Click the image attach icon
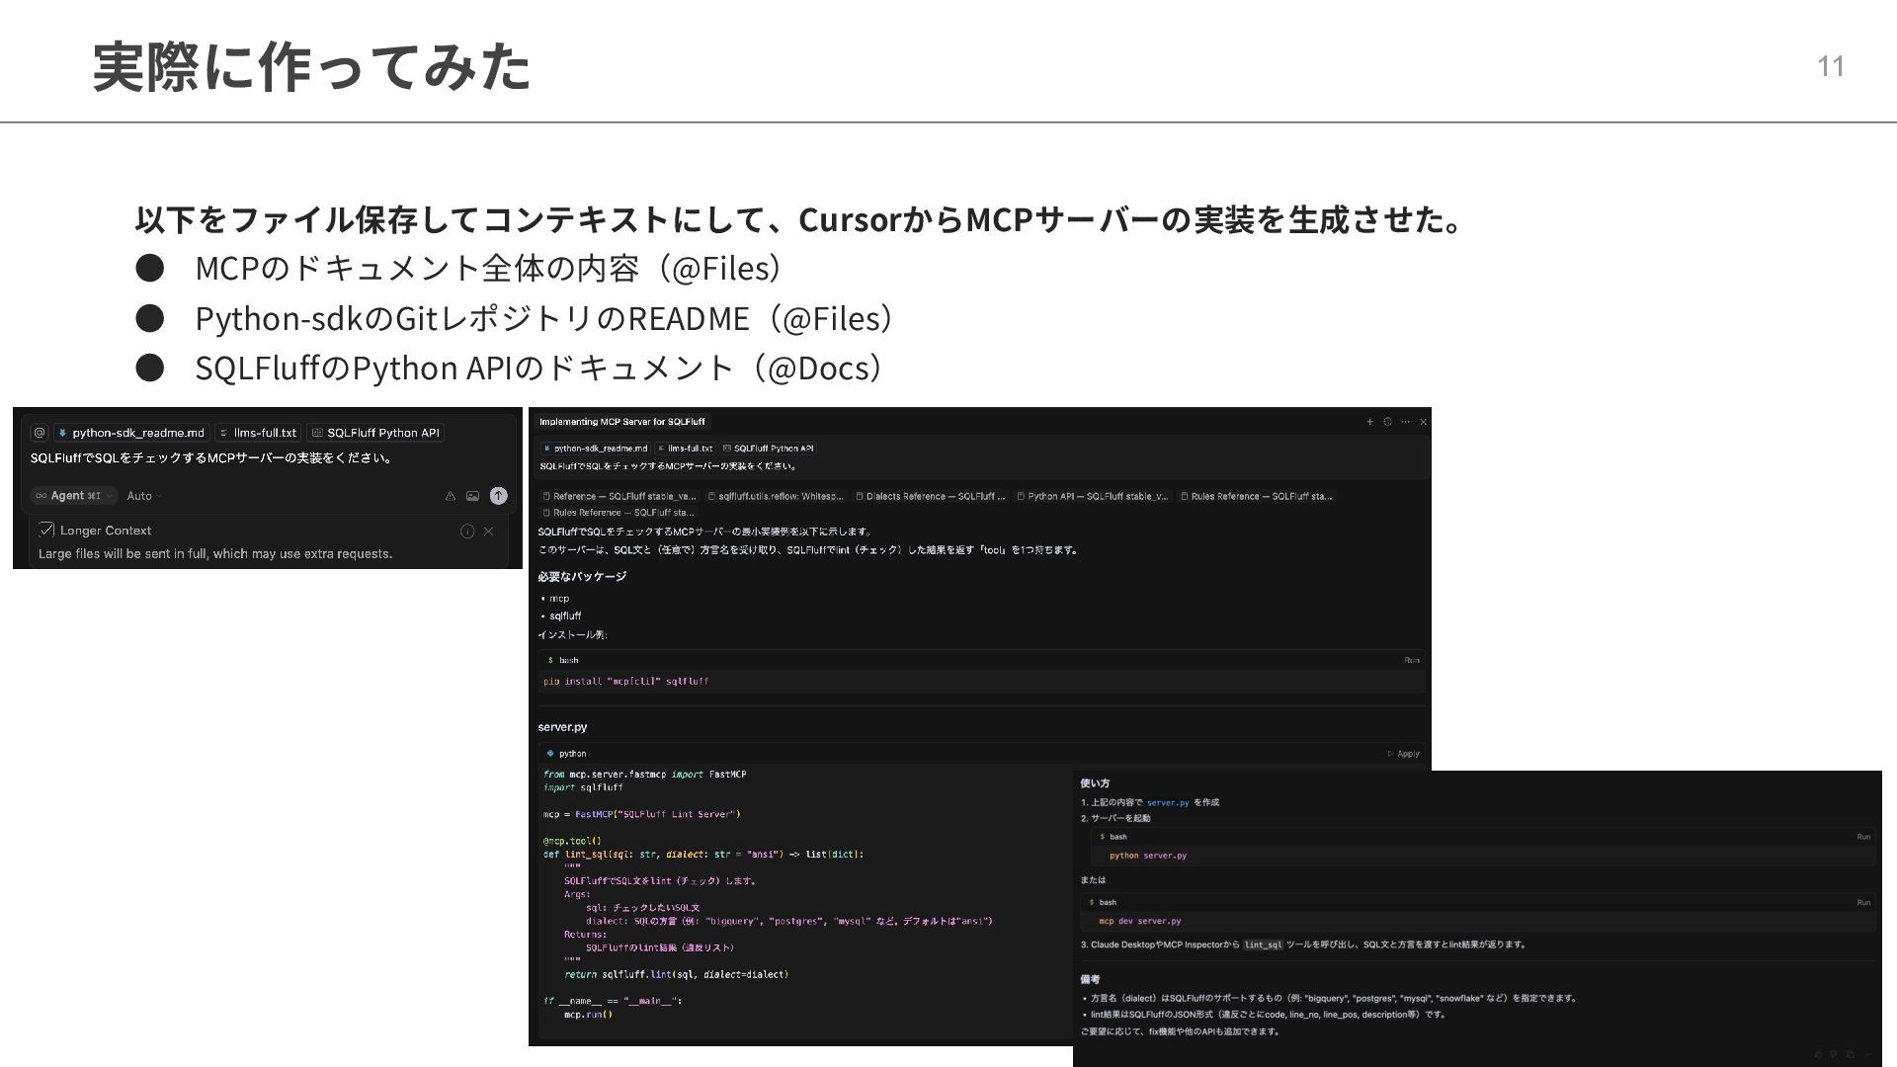 [472, 496]
